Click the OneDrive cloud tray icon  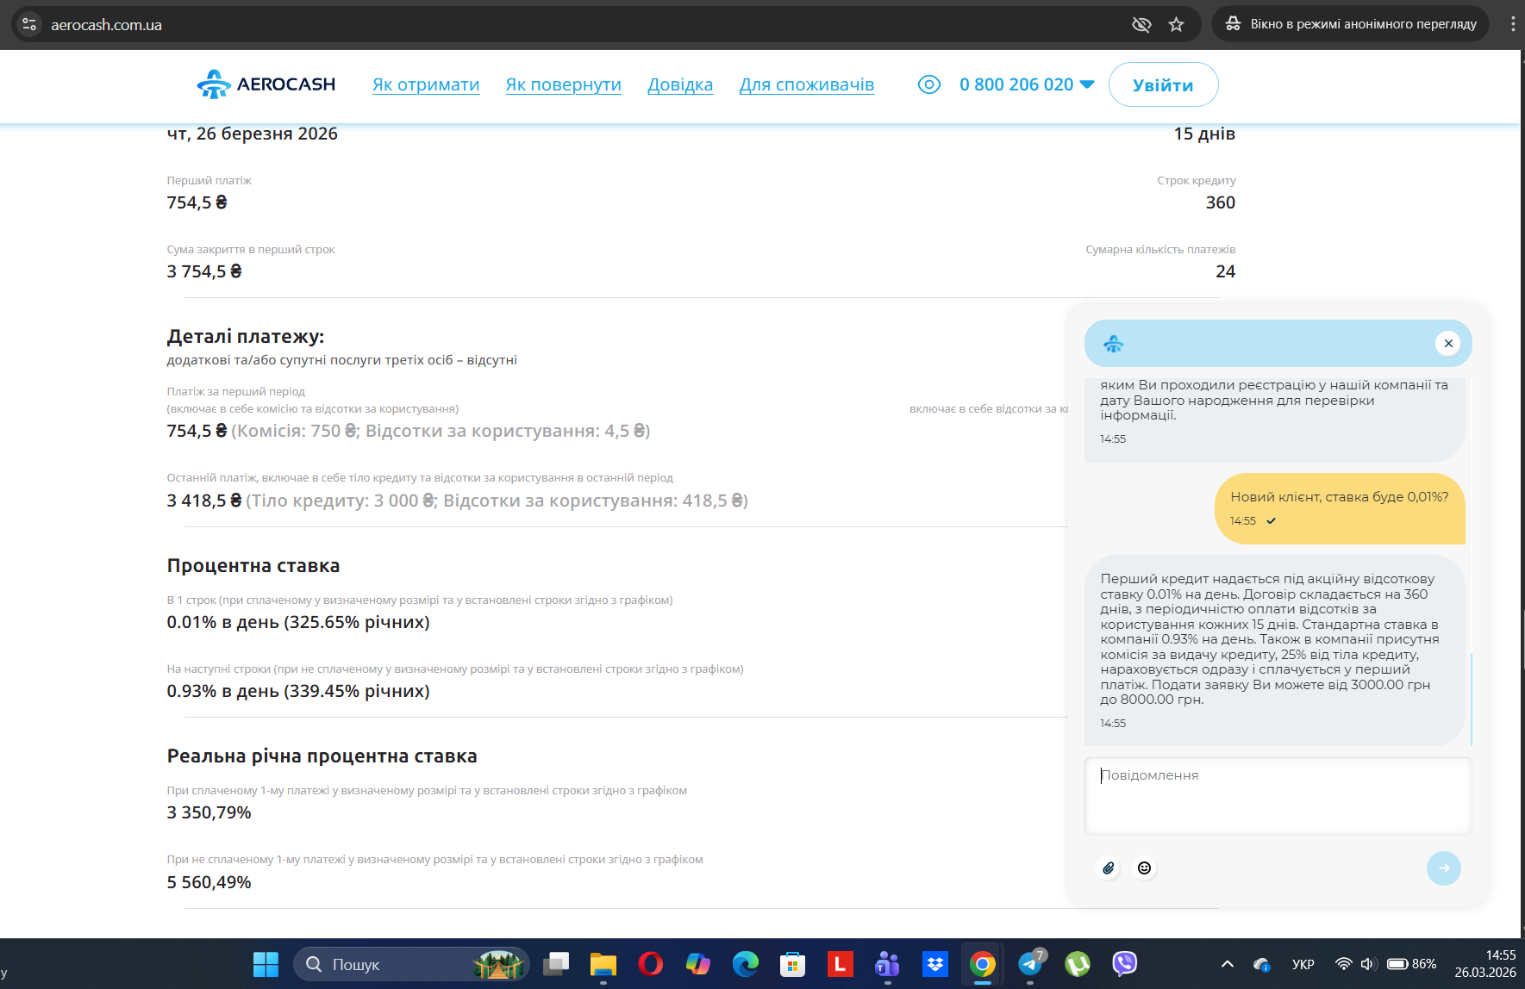1262,964
